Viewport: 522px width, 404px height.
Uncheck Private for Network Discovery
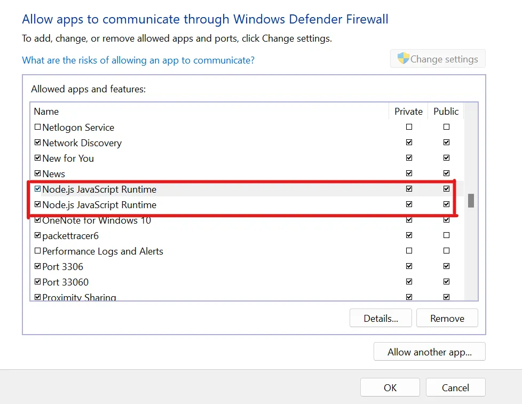click(409, 142)
